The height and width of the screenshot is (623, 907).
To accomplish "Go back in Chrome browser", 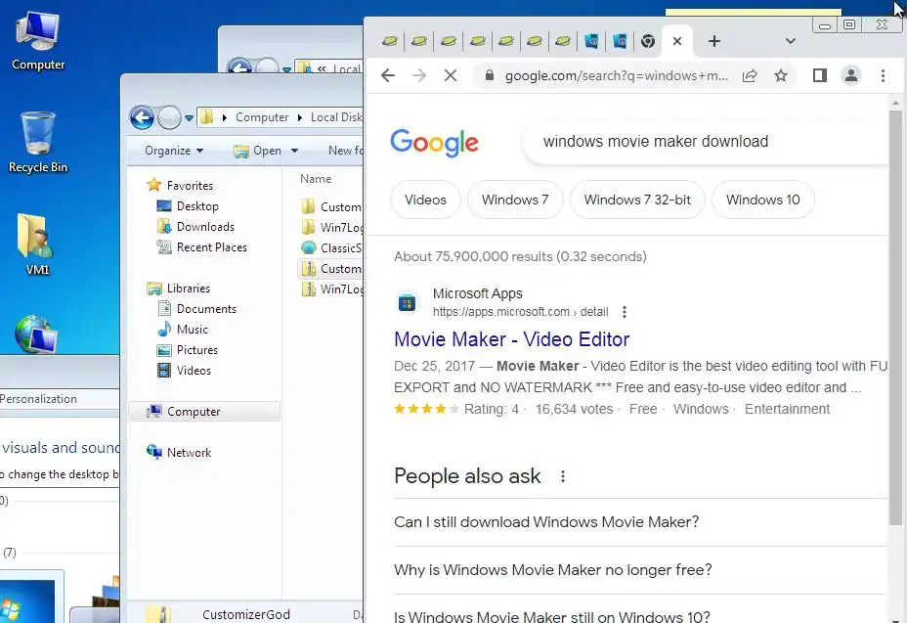I will [388, 75].
